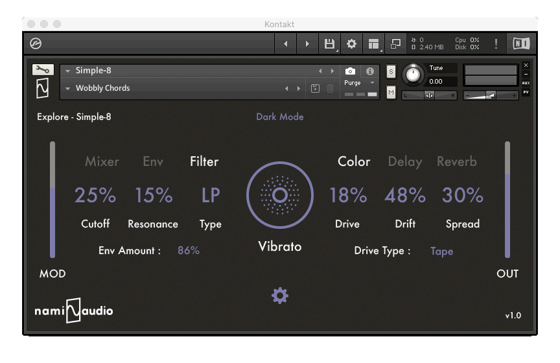Switch to the Env tab
The image size is (560, 363).
[153, 161]
